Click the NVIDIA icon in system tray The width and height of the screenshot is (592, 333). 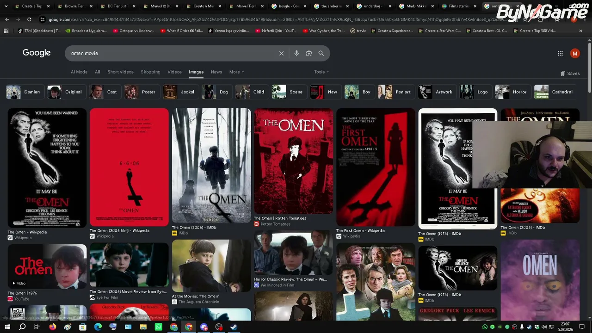point(499,327)
